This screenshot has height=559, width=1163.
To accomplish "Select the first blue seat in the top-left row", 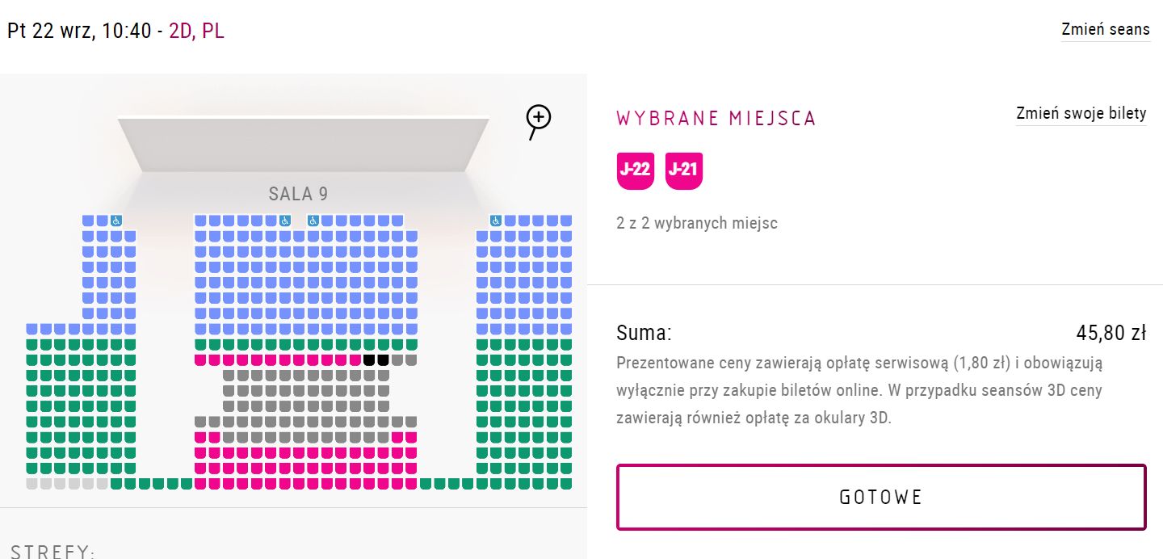I will [x=88, y=221].
